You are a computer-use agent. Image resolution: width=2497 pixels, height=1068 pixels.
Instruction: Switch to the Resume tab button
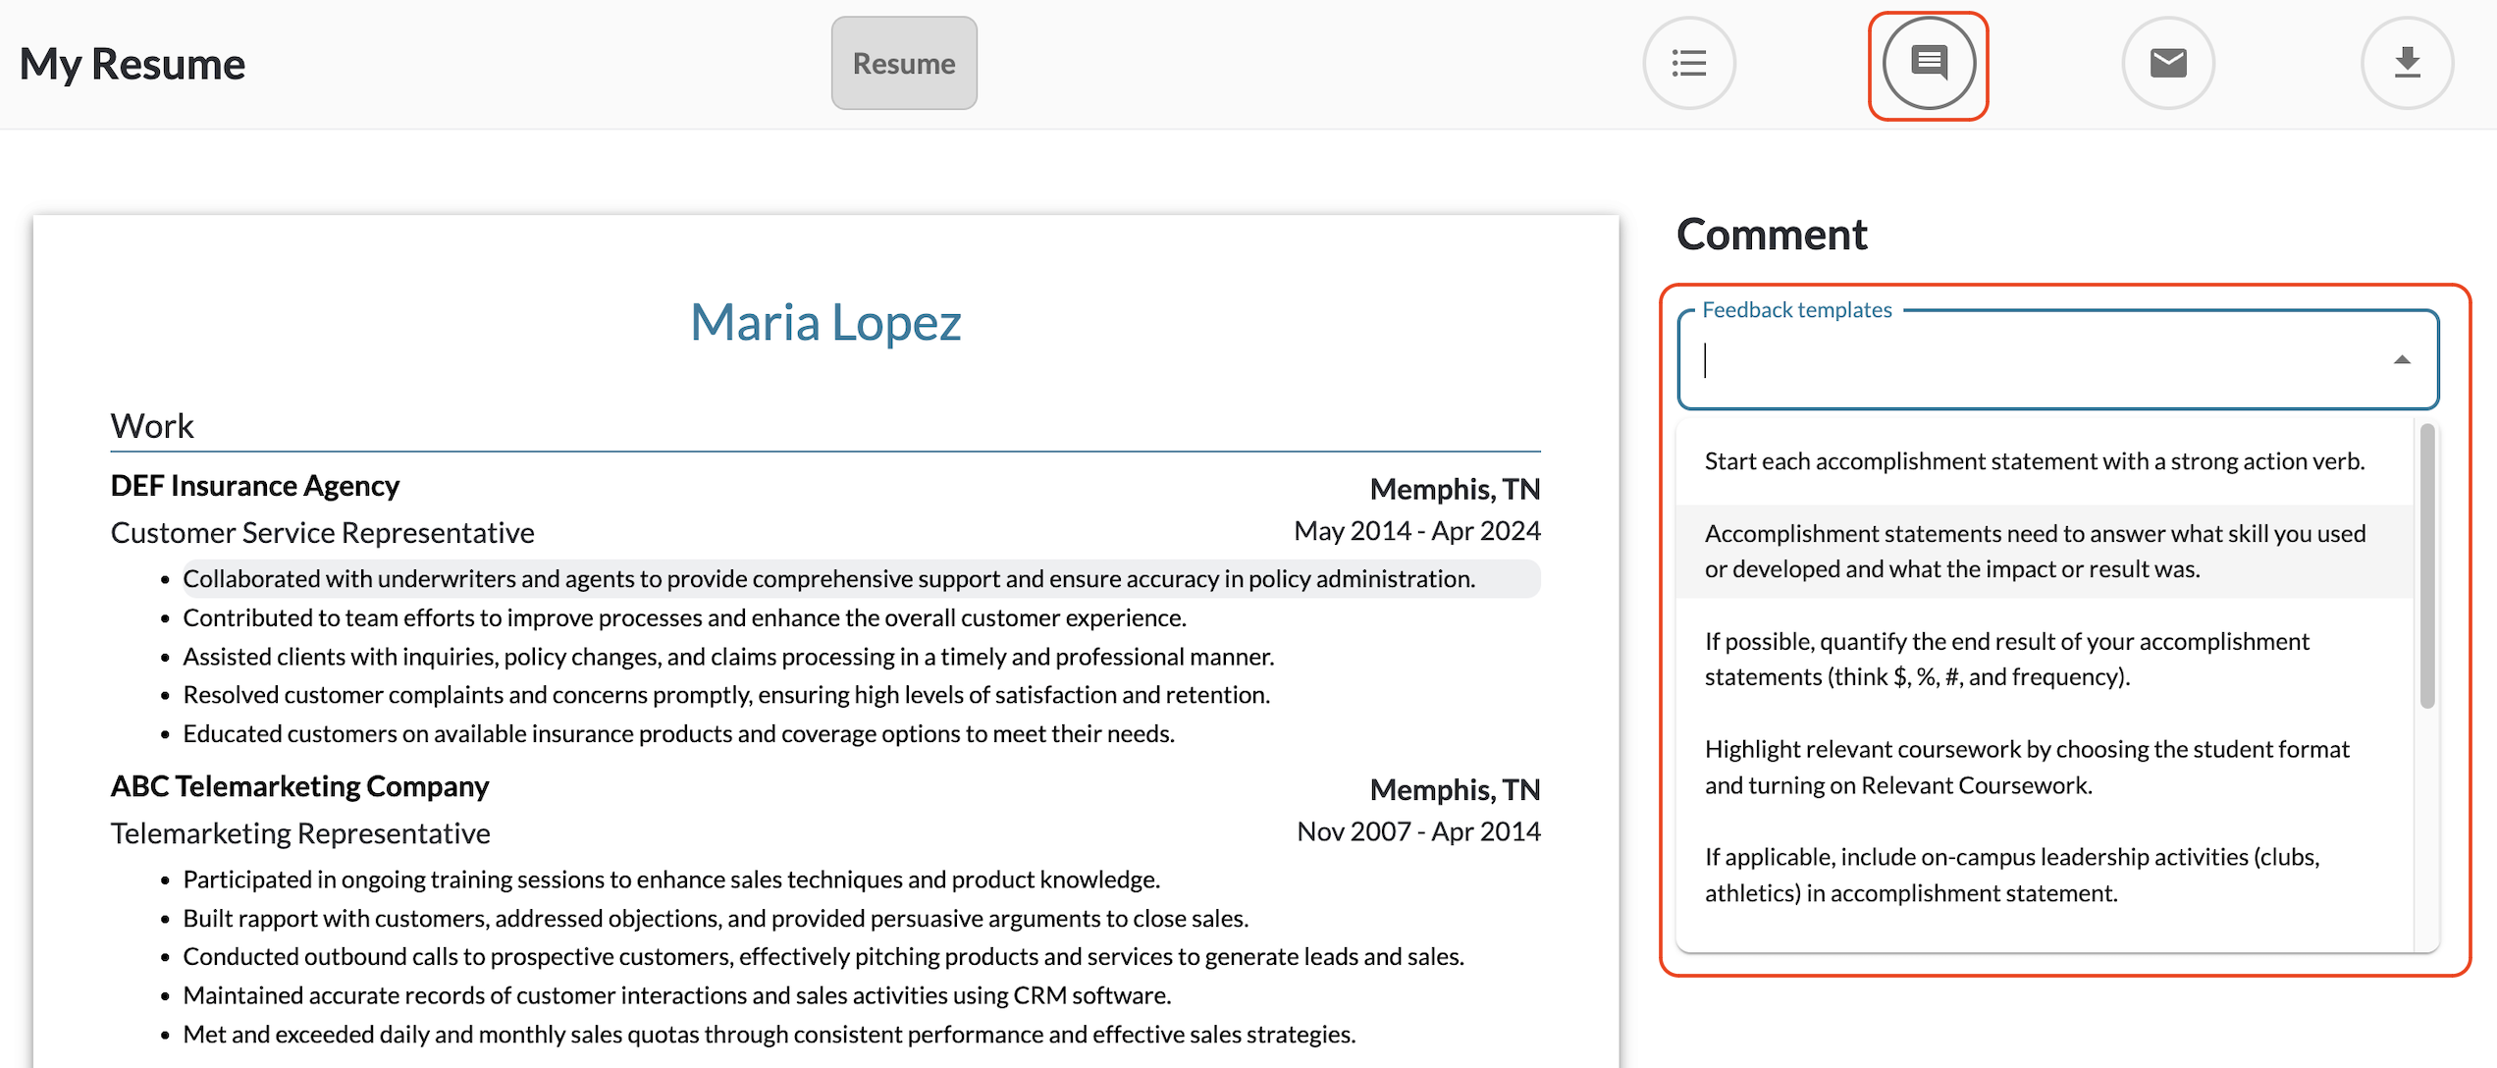(x=903, y=64)
